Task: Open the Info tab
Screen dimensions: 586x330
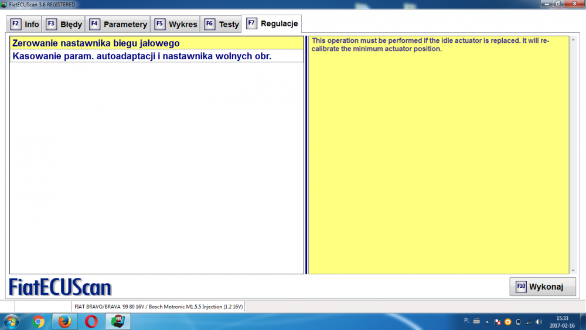Action: 24,24
